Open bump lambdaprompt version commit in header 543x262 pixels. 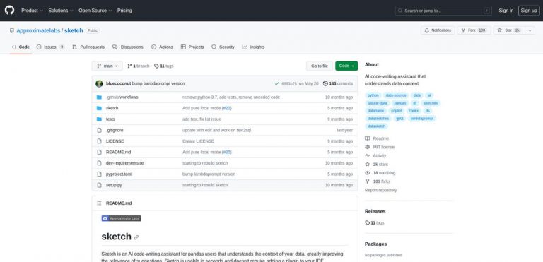click(x=158, y=83)
